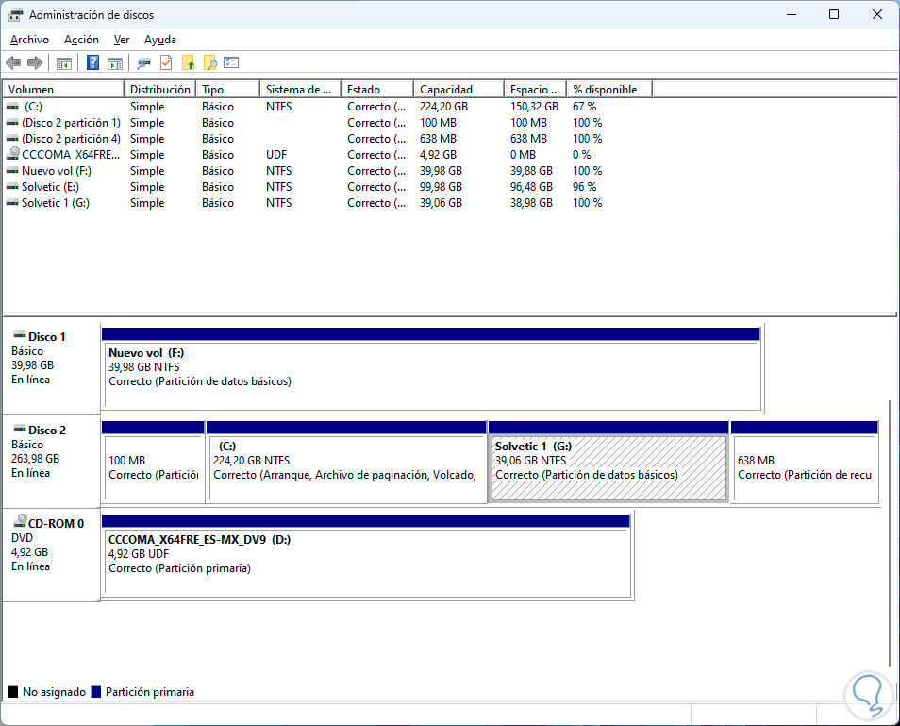900x726 pixels.
Task: Click the Partición primaria legend label
Action: 150,691
